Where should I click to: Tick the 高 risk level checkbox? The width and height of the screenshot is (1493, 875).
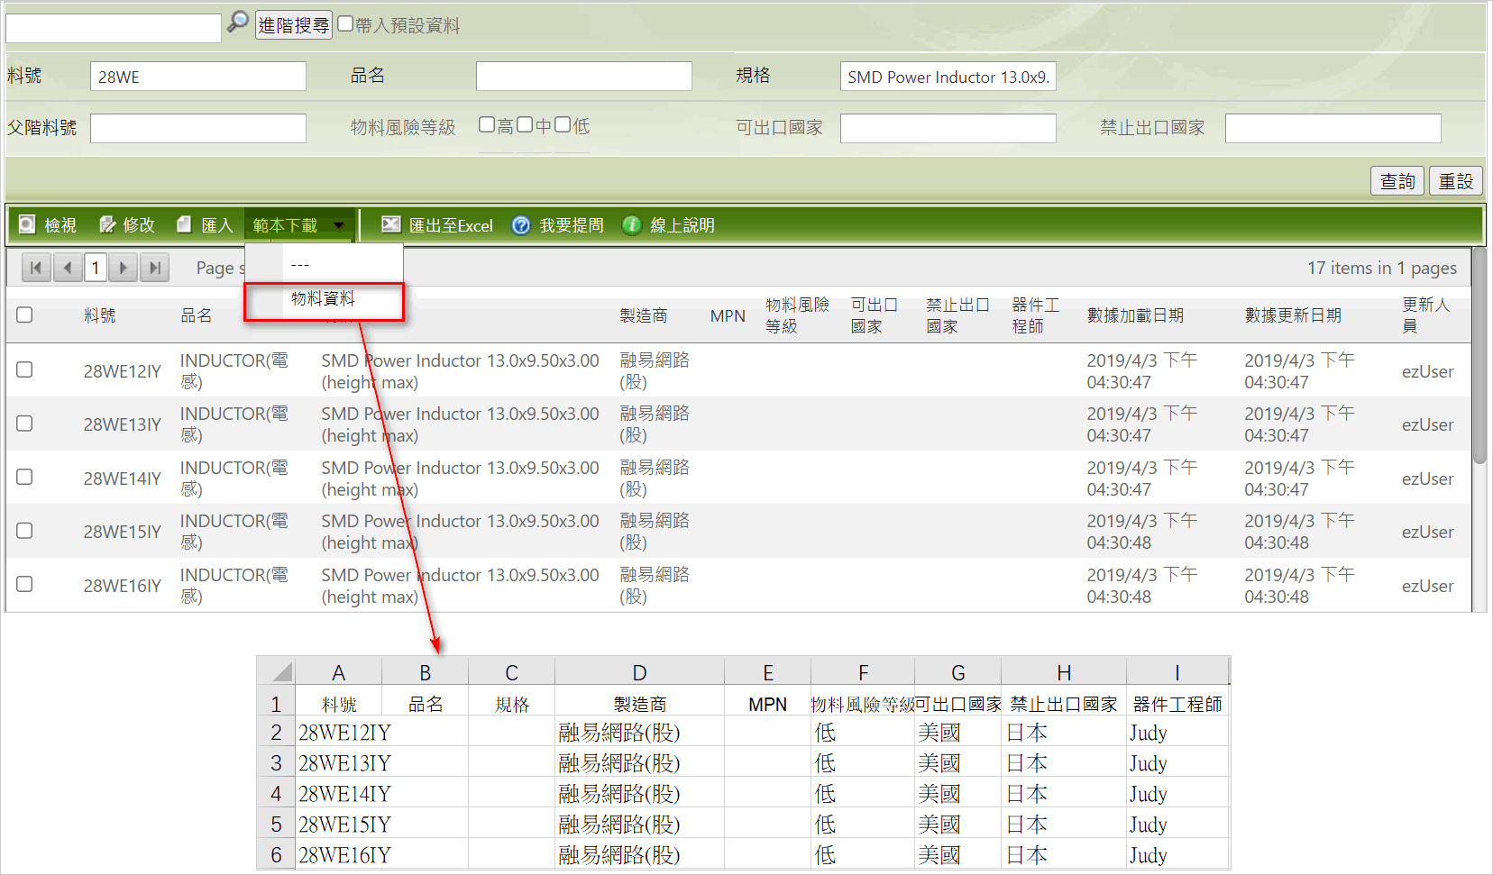coord(487,125)
